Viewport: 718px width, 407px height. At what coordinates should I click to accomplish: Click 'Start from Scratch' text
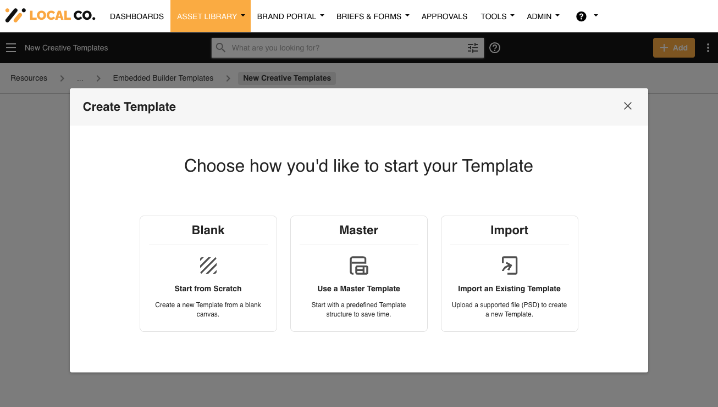208,289
